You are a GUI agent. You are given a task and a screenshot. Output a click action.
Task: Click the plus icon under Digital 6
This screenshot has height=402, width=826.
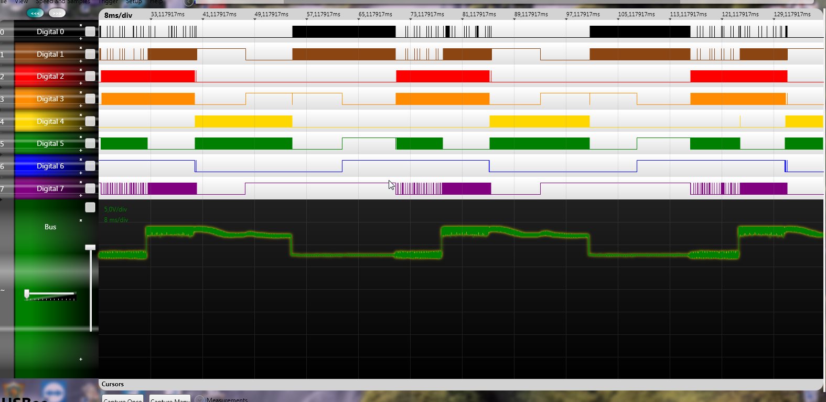click(x=81, y=173)
